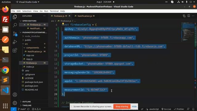Launch Firefox from the Ubuntu dock
197x111 pixels.
(x=5, y=9)
